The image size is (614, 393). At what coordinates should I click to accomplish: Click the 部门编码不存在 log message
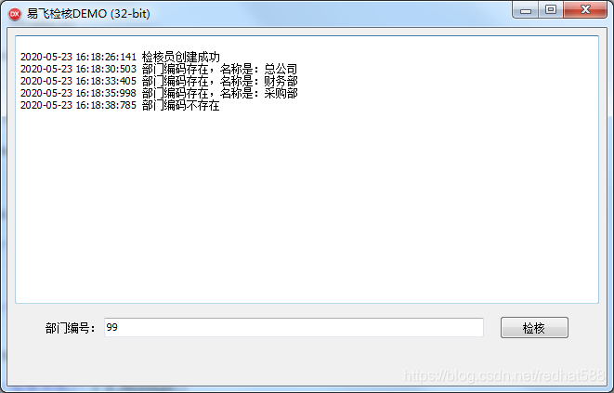coord(180,106)
